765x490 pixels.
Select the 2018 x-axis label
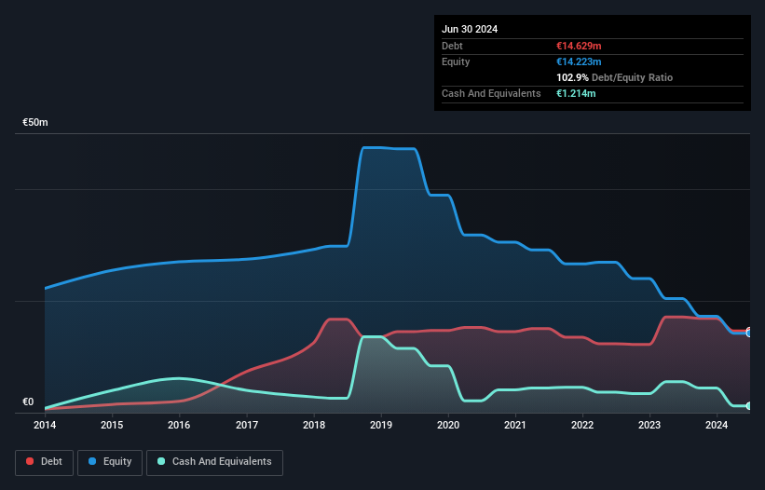tap(314, 425)
